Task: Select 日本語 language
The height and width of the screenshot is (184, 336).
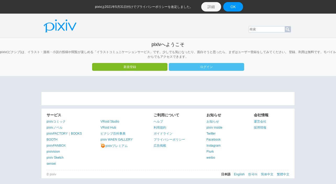Action: click(x=226, y=174)
